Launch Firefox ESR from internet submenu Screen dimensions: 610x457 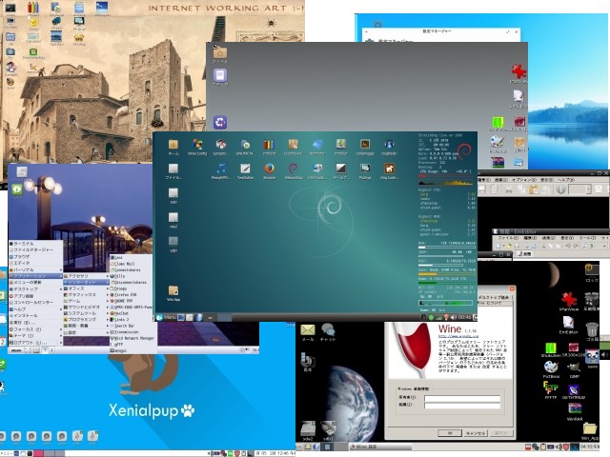click(x=132, y=295)
